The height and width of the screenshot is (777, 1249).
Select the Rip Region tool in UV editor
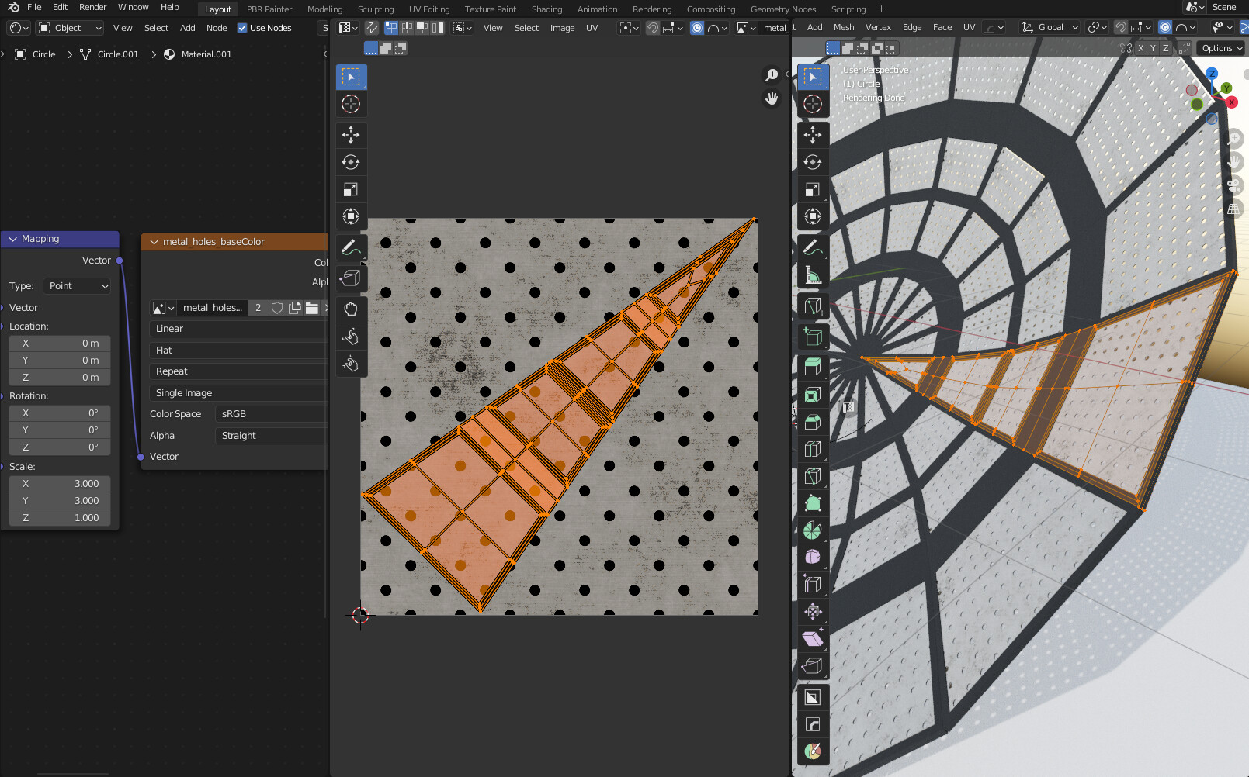(x=351, y=278)
